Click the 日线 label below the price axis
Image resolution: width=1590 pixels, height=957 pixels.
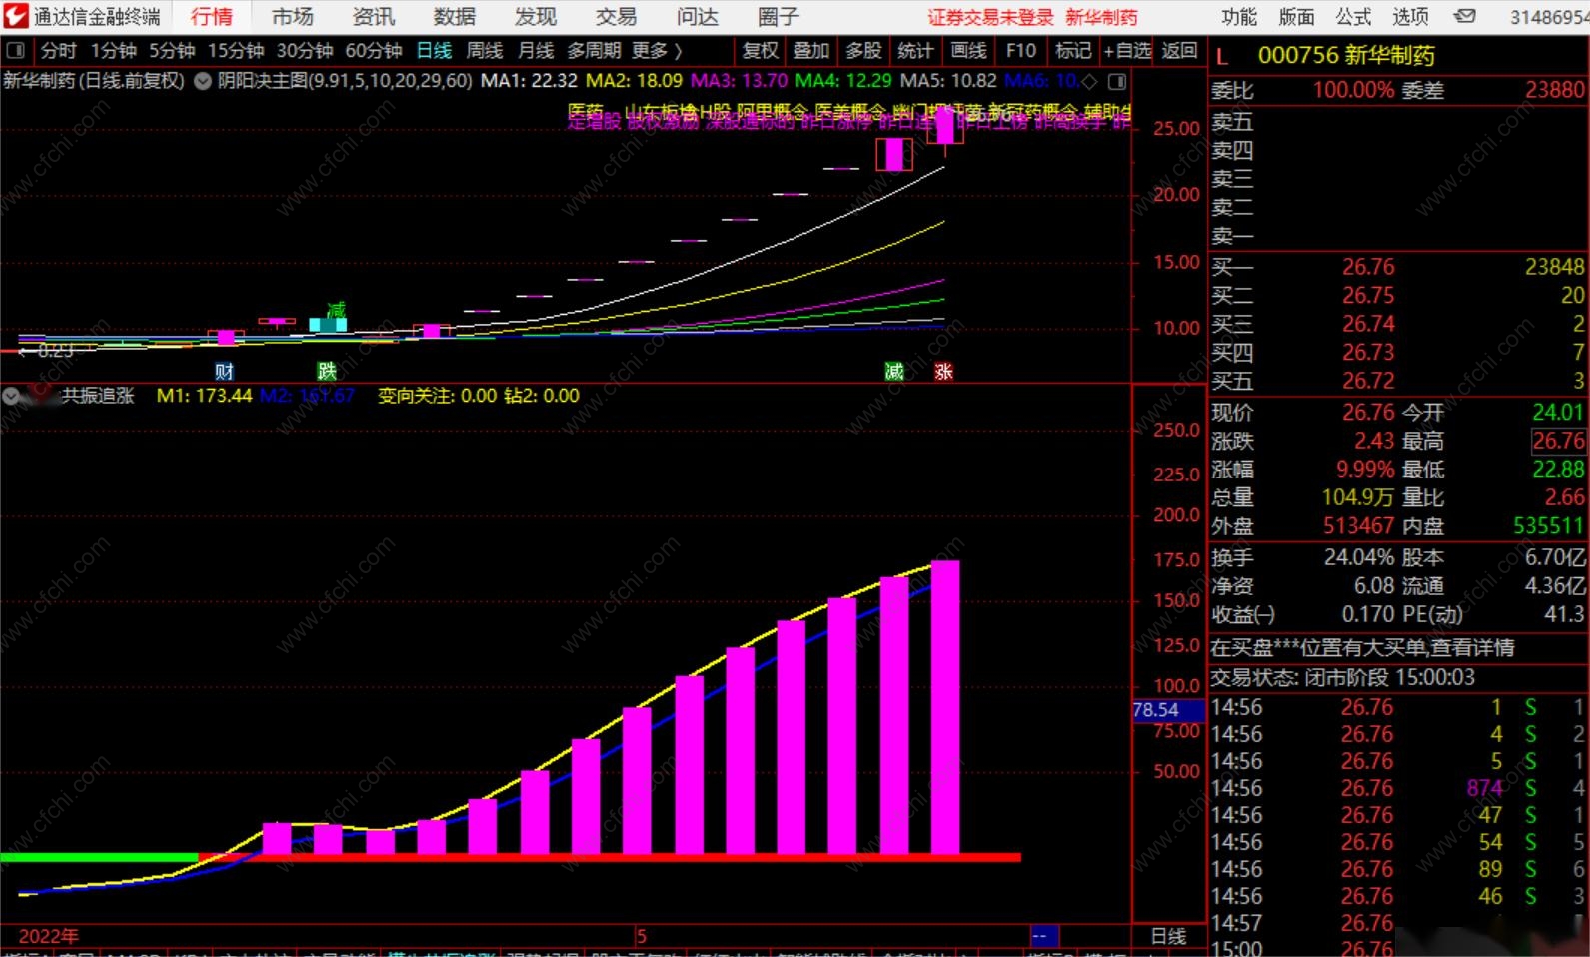point(1168,936)
